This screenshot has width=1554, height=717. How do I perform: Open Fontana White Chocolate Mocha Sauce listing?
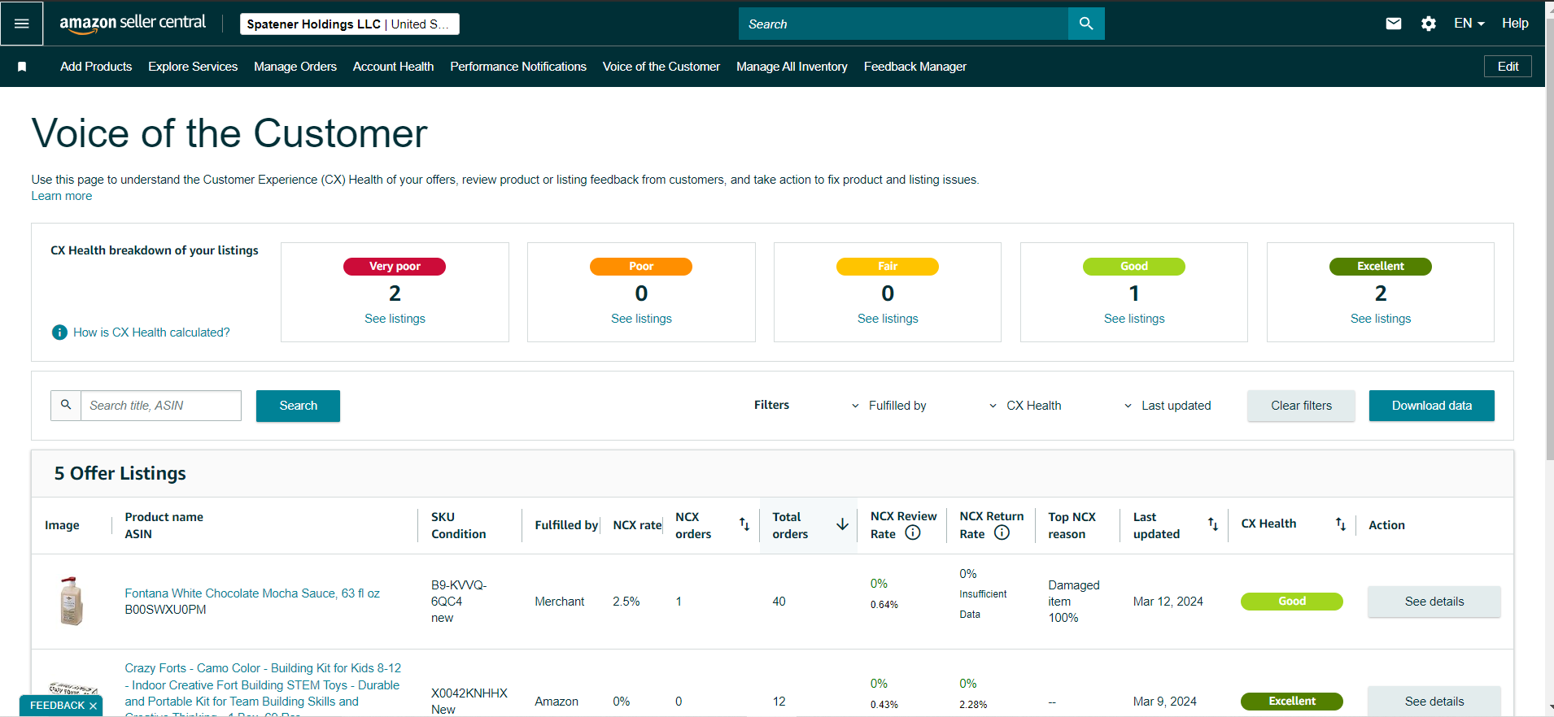coord(252,593)
